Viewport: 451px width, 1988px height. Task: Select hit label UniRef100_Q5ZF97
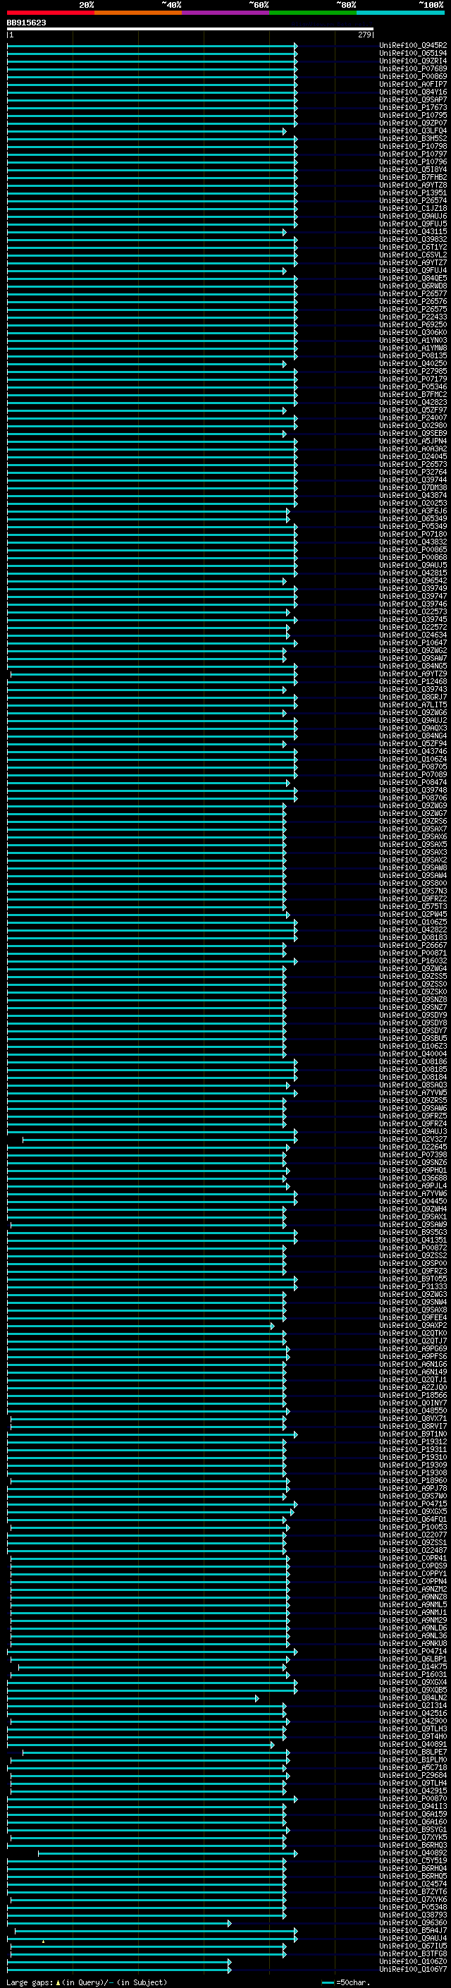point(413,410)
